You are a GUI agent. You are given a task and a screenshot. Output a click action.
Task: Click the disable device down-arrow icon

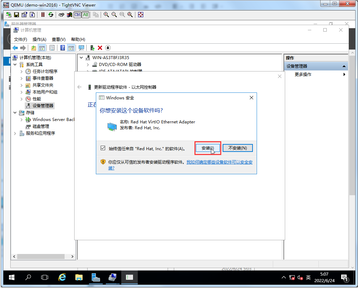click(x=108, y=48)
